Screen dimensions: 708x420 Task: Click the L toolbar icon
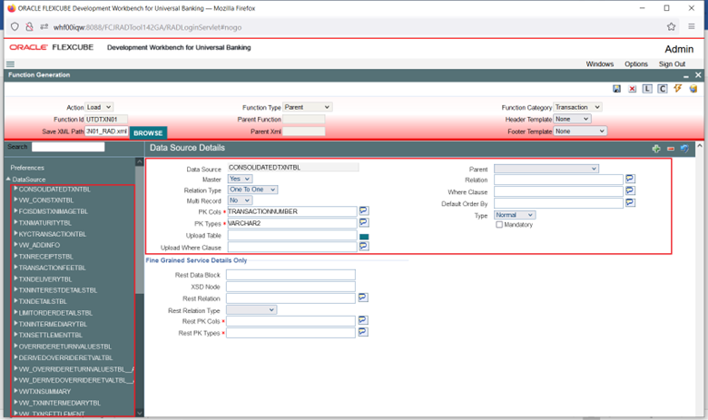pos(647,89)
